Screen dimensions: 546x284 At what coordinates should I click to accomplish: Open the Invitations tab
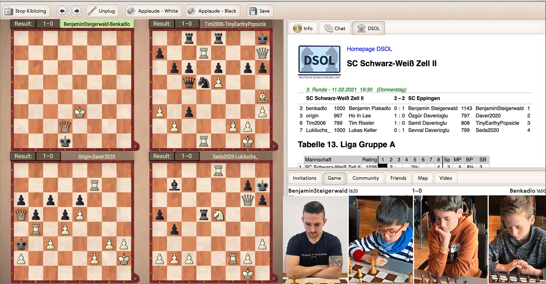pyautogui.click(x=304, y=178)
